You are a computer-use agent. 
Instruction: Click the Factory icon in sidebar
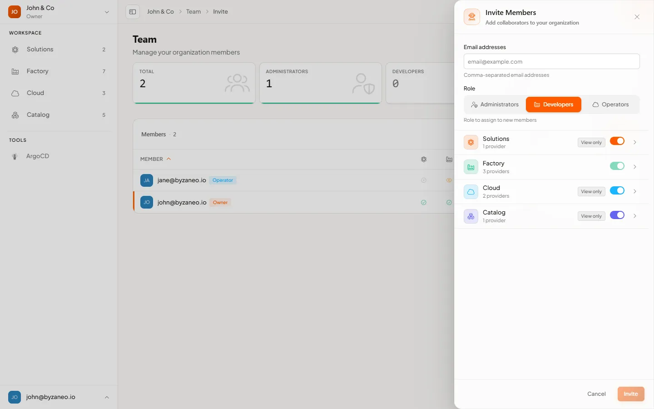[x=15, y=71]
